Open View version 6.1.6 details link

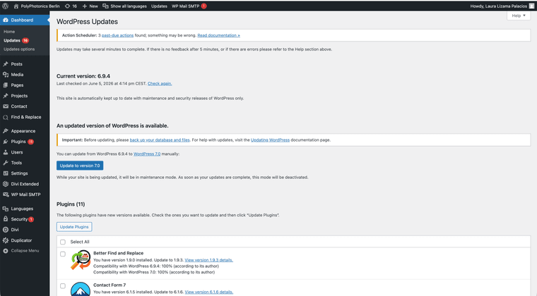coord(209,292)
